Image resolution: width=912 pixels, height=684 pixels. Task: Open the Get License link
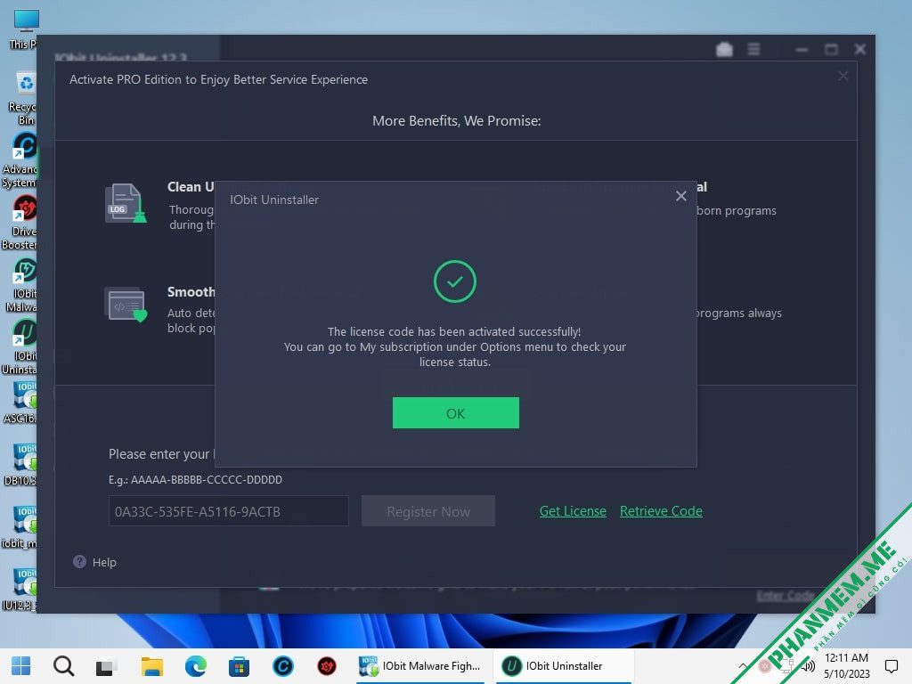click(x=573, y=510)
